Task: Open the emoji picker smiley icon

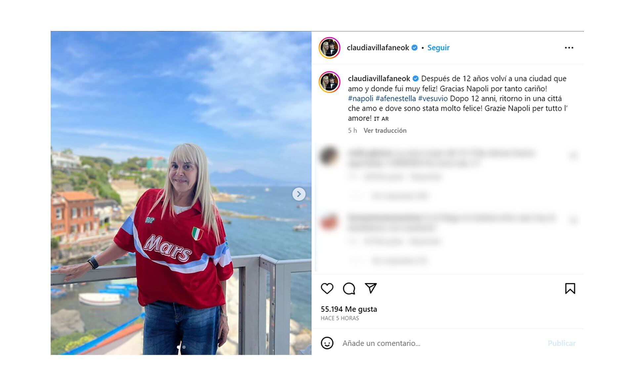Action: (x=327, y=343)
